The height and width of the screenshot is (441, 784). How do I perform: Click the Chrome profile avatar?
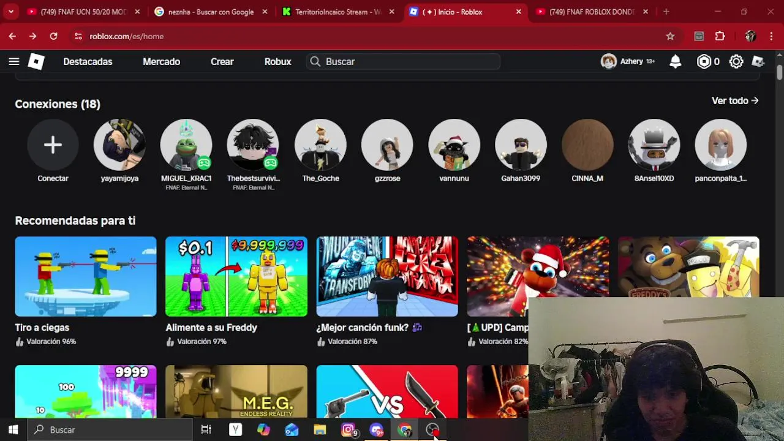point(750,36)
